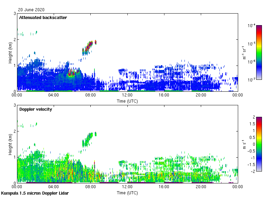Click the '20 June 2020' date label

tap(31, 10)
